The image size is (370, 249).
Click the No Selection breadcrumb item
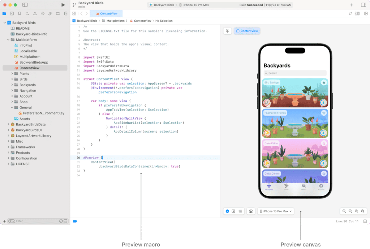tap(164, 21)
